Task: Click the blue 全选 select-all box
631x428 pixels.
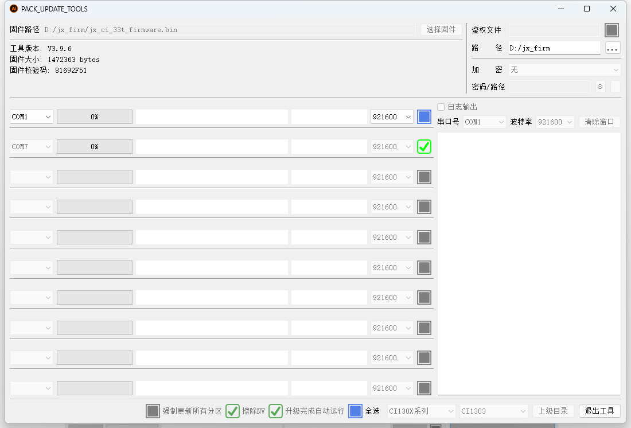Action: tap(355, 411)
